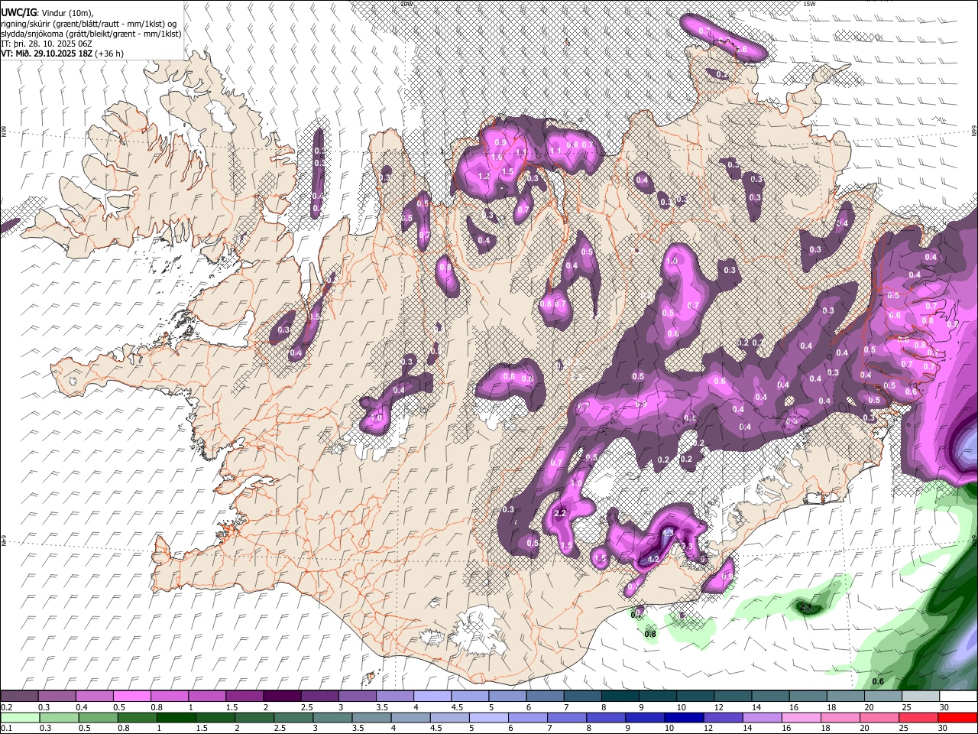This screenshot has width=978, height=734.
Task: Click the bright pink top-row swatch between 0.5 and 0.8
Action: tap(131, 697)
